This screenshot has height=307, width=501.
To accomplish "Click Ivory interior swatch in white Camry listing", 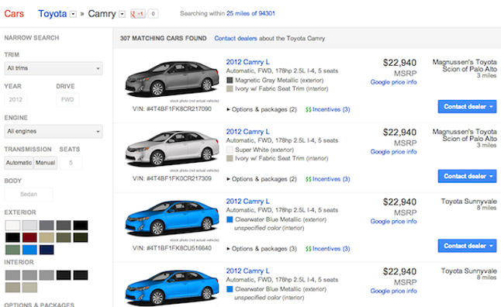I will click(x=230, y=158).
